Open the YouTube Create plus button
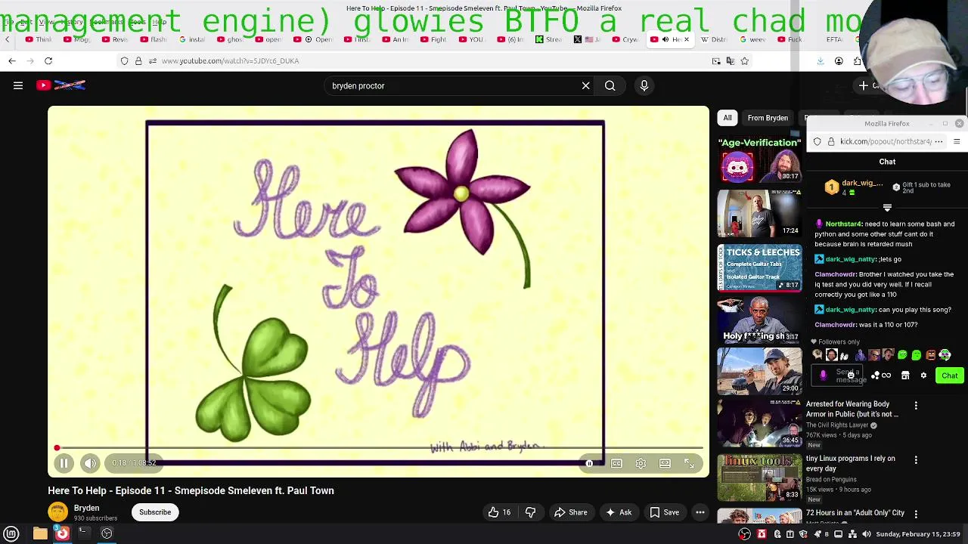Viewport: 968px width, 544px height. click(x=864, y=85)
